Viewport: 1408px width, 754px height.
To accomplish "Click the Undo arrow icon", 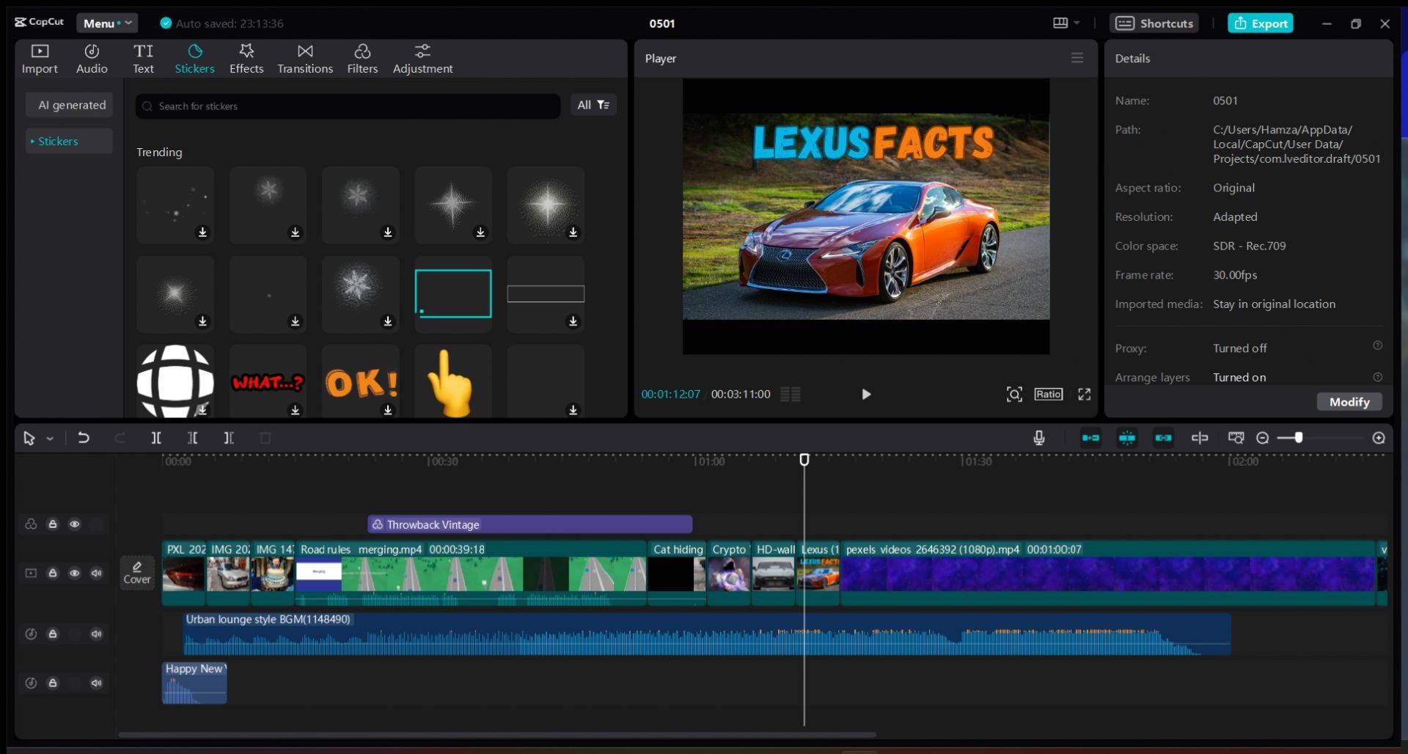I will (84, 438).
